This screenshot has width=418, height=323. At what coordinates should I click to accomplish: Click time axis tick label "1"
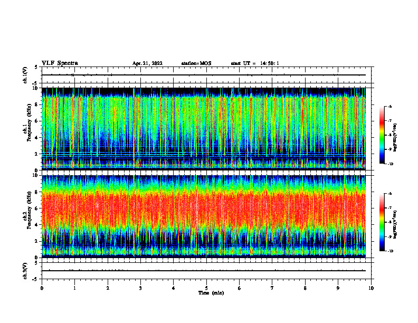tap(74, 288)
